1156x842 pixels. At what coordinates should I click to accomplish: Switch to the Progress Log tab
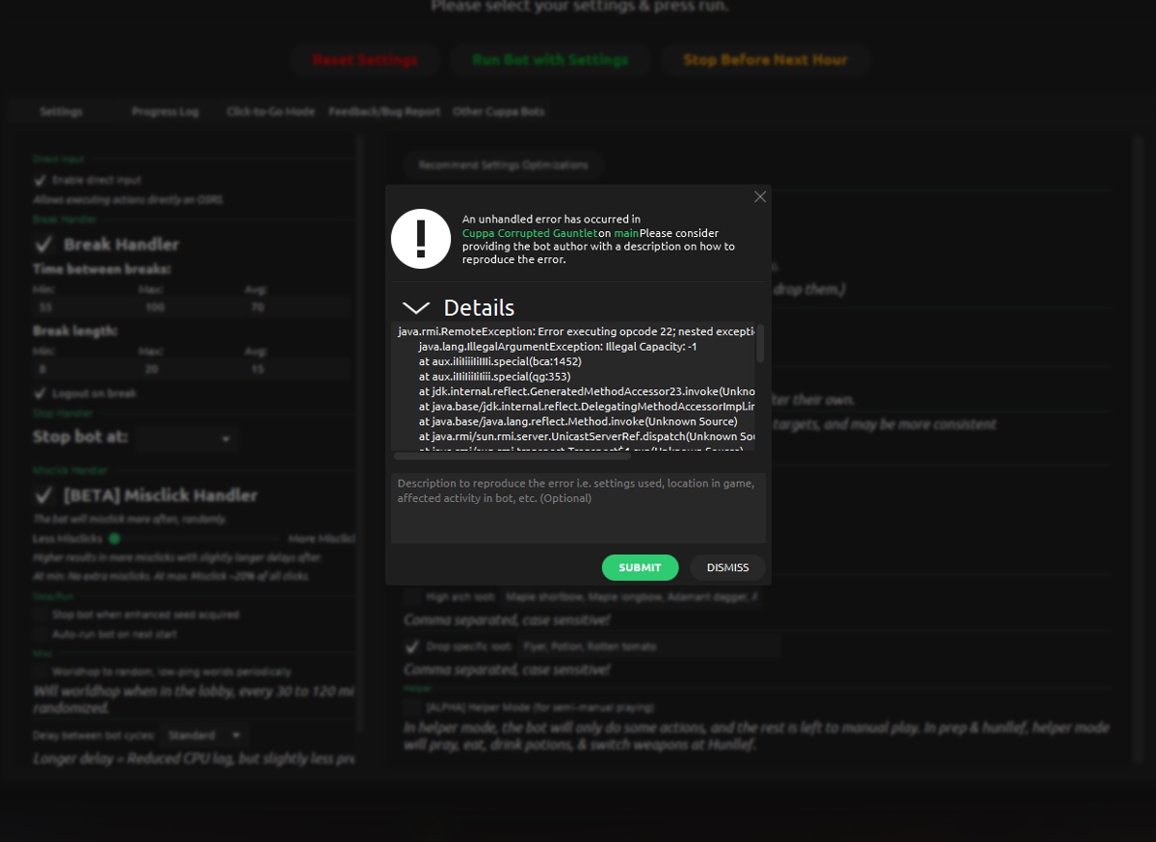tap(165, 111)
